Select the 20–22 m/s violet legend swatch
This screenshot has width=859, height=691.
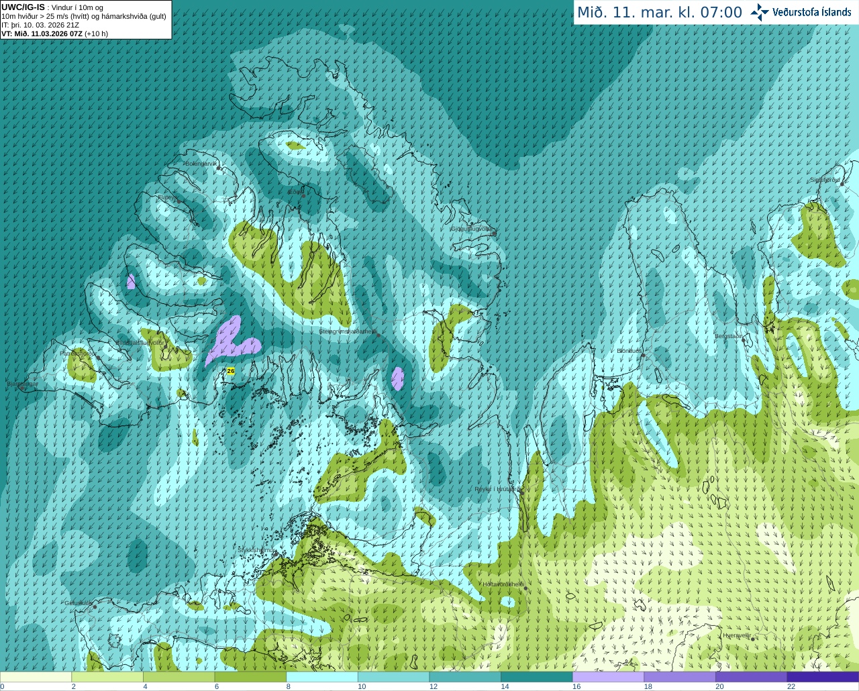click(751, 677)
